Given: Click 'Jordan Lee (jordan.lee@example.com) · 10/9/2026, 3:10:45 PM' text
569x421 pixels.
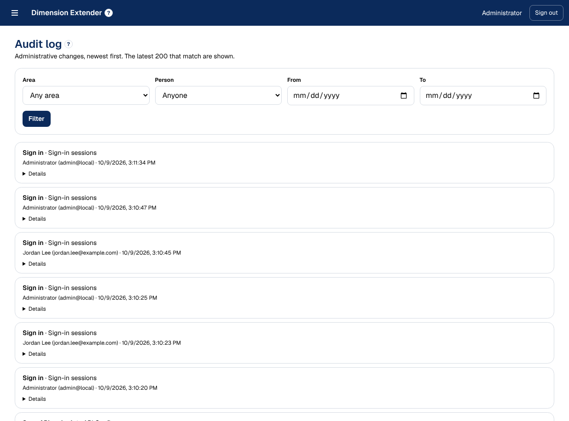Looking at the screenshot, I should [x=102, y=253].
